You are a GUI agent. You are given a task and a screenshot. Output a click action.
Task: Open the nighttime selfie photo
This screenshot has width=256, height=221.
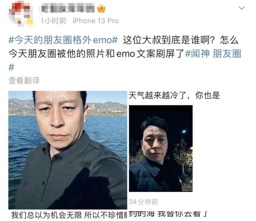point(161,149)
